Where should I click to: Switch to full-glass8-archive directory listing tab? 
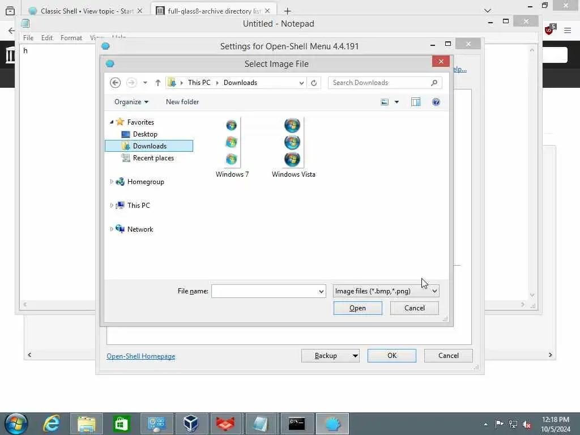pyautogui.click(x=213, y=11)
